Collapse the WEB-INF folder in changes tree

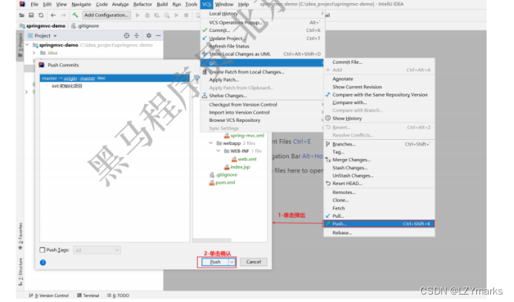(218, 151)
